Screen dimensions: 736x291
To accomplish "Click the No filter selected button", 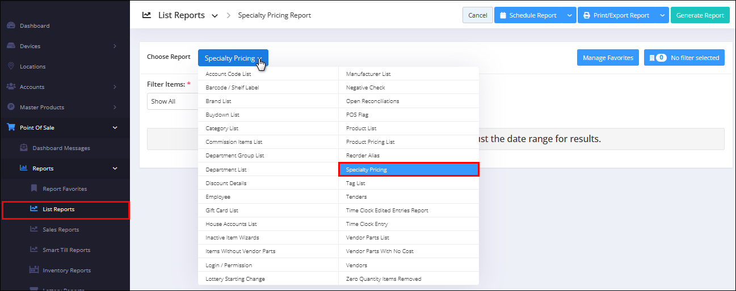I will click(684, 58).
